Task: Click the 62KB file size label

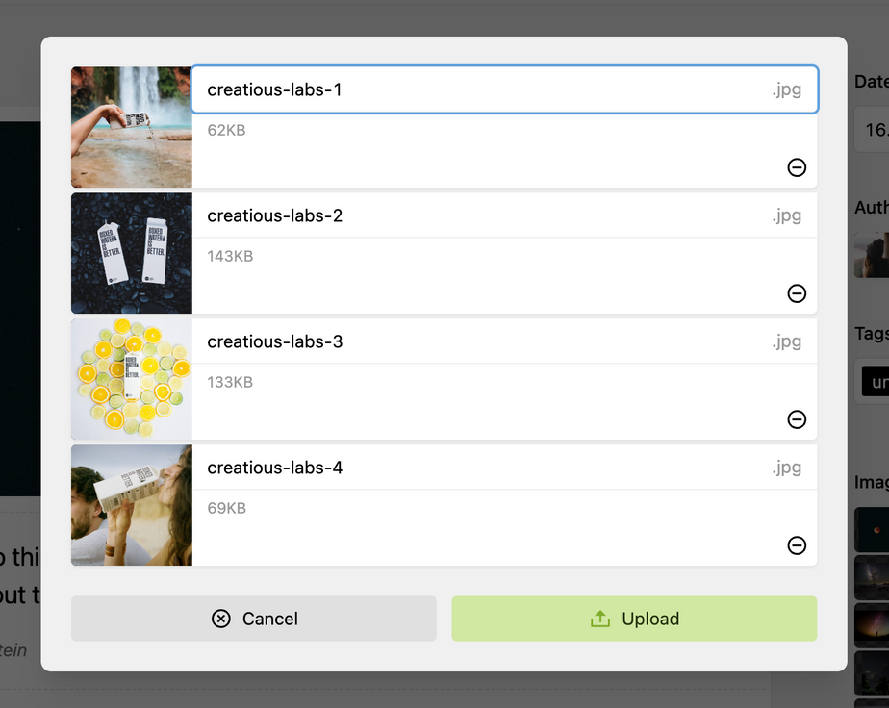Action: coord(227,130)
